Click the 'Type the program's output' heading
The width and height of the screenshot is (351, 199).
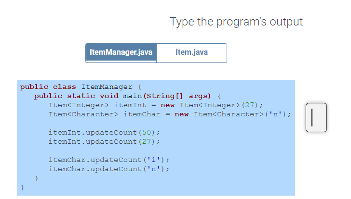(x=236, y=22)
